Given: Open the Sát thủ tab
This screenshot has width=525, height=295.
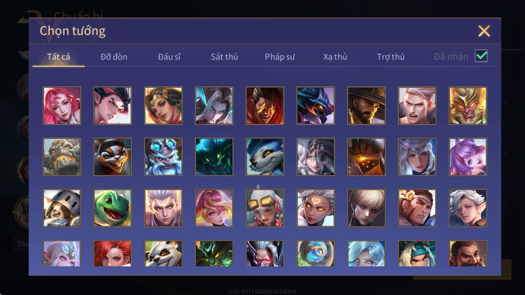Looking at the screenshot, I should (224, 57).
